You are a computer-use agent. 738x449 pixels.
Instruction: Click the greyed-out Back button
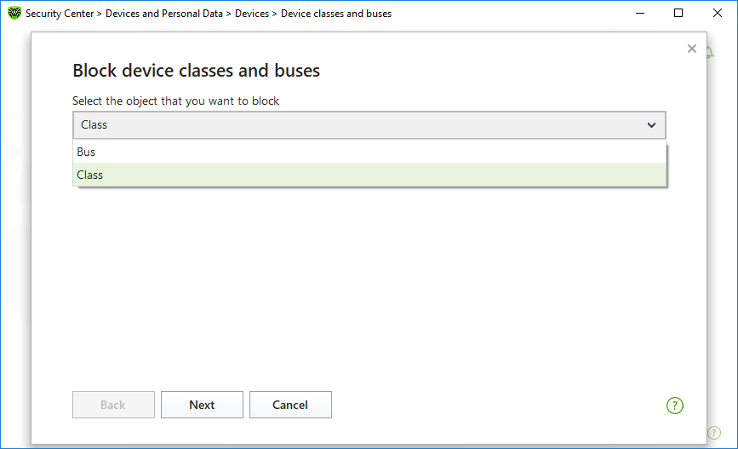[113, 405]
